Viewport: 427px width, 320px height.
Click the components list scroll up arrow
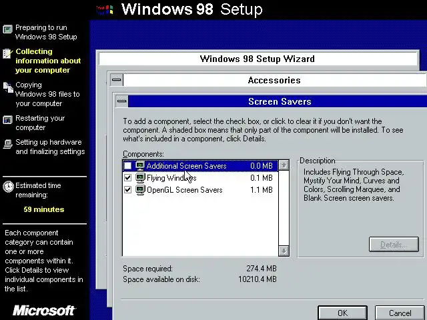pyautogui.click(x=284, y=165)
